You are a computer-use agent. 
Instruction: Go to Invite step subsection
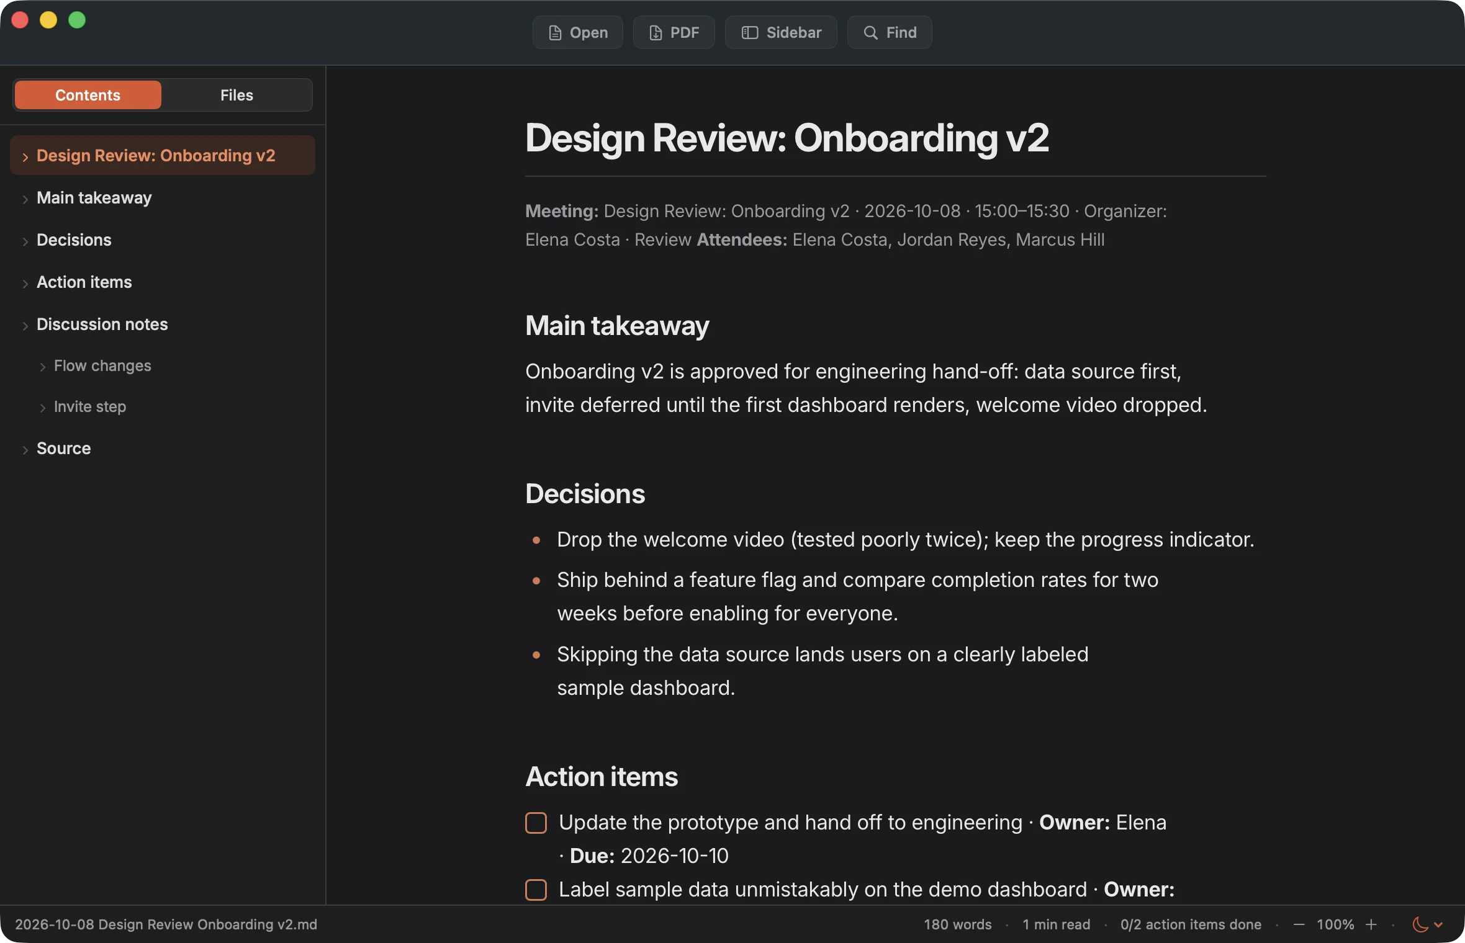[x=163, y=406]
